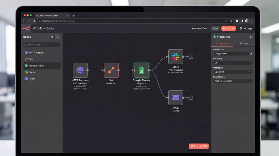This screenshot has height=156, width=279.
Task: Click the New Workflow title
Action: (x=199, y=28)
